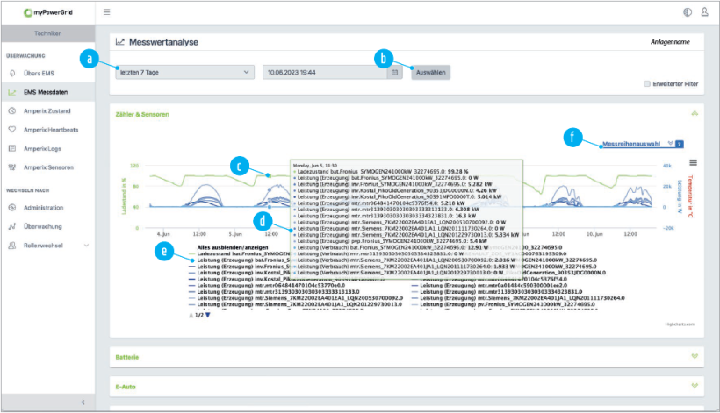Click the calendar icon beside date field
720x413 pixels.
(395, 73)
